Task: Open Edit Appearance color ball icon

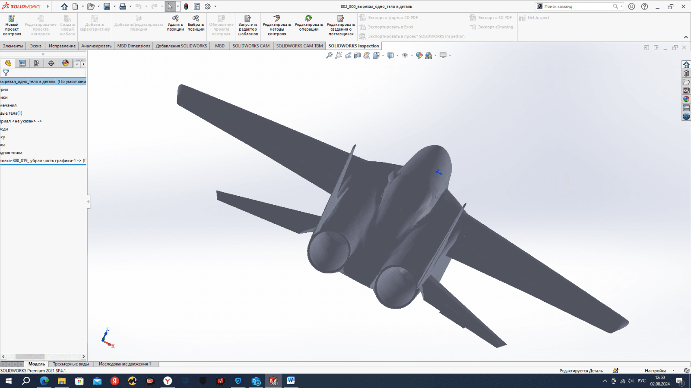Action: coord(419,55)
